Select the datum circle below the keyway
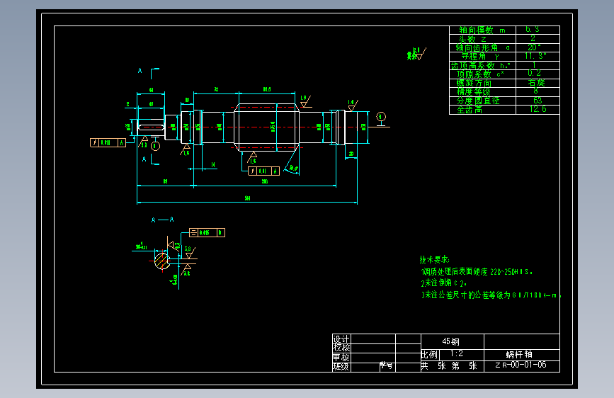This screenshot has width=614, height=398. click(156, 146)
